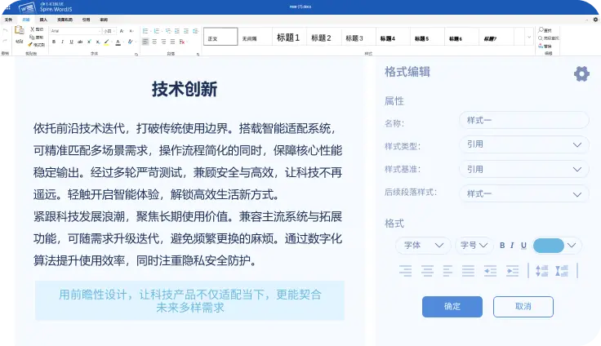Click the 技术创新 document heading

[185, 89]
